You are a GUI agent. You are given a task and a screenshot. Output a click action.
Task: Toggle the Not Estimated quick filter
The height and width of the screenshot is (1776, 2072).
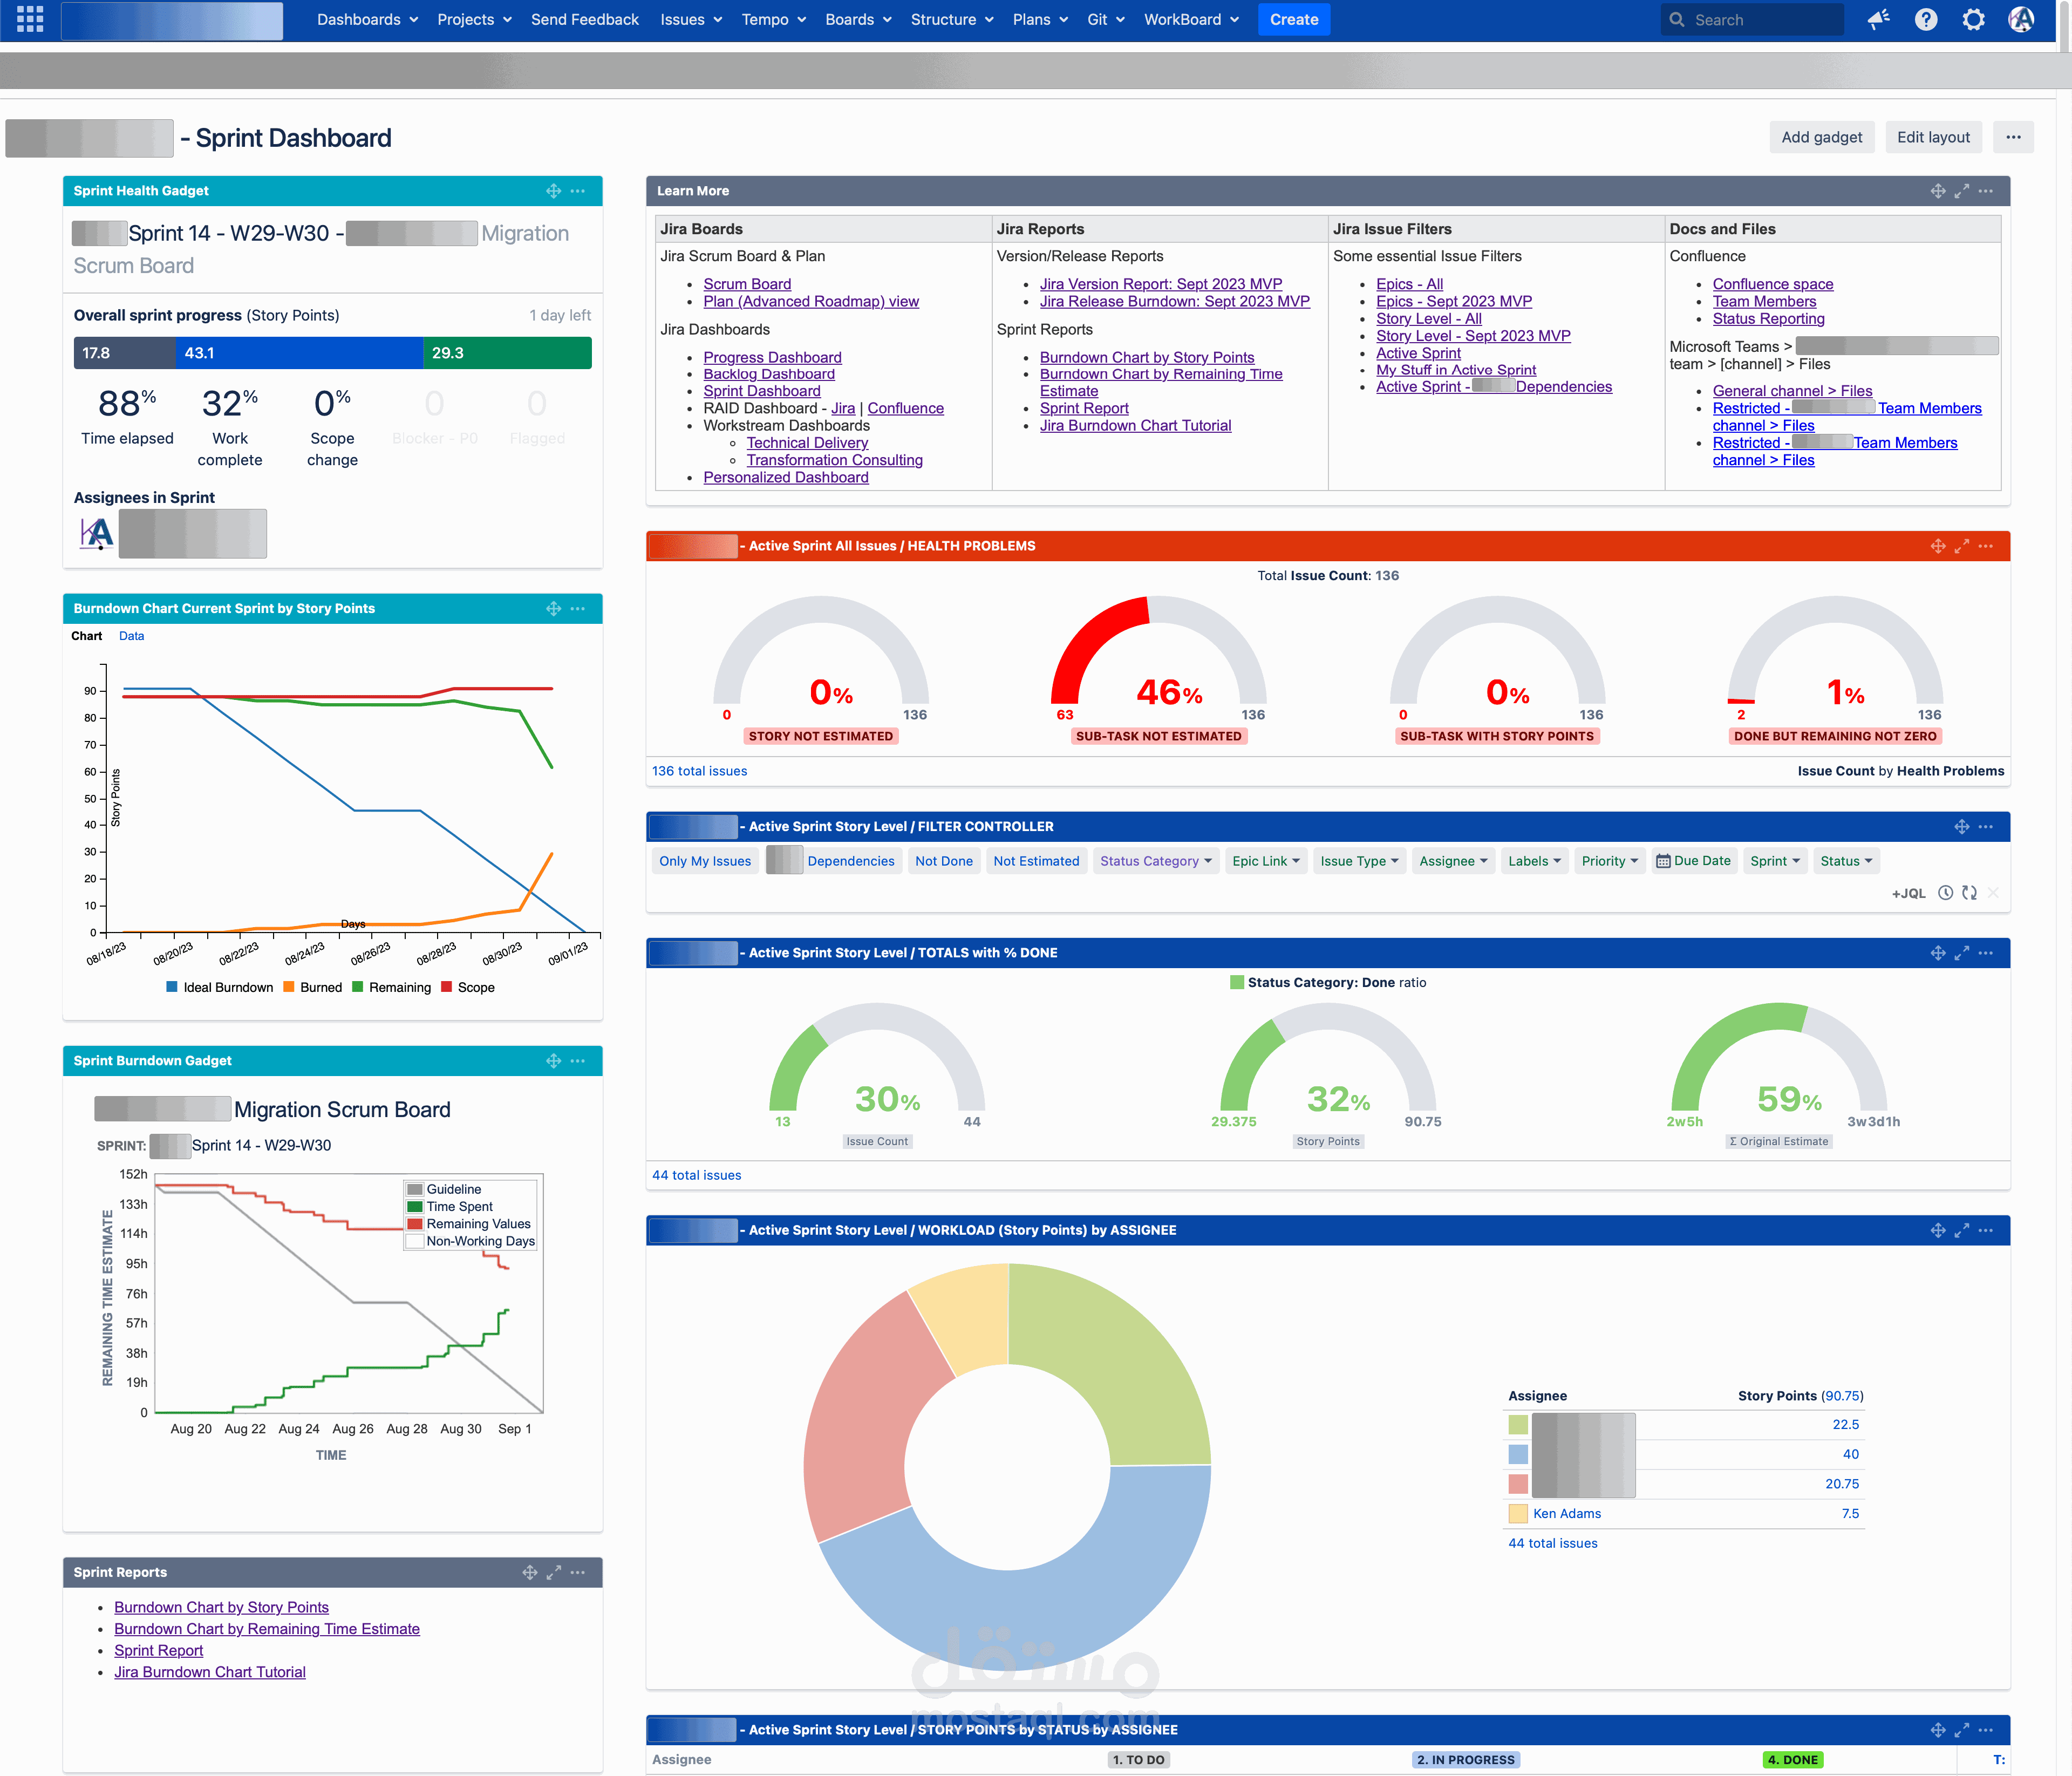[x=1036, y=861]
